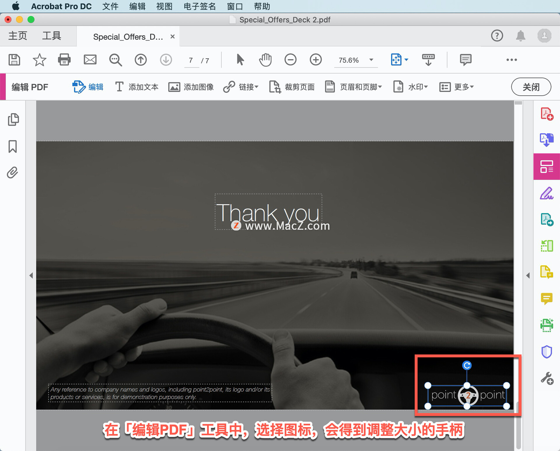Click the 添加图像 button
Viewport: 560px width, 451px height.
[x=191, y=87]
